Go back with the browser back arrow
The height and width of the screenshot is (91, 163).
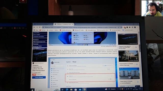(34, 27)
